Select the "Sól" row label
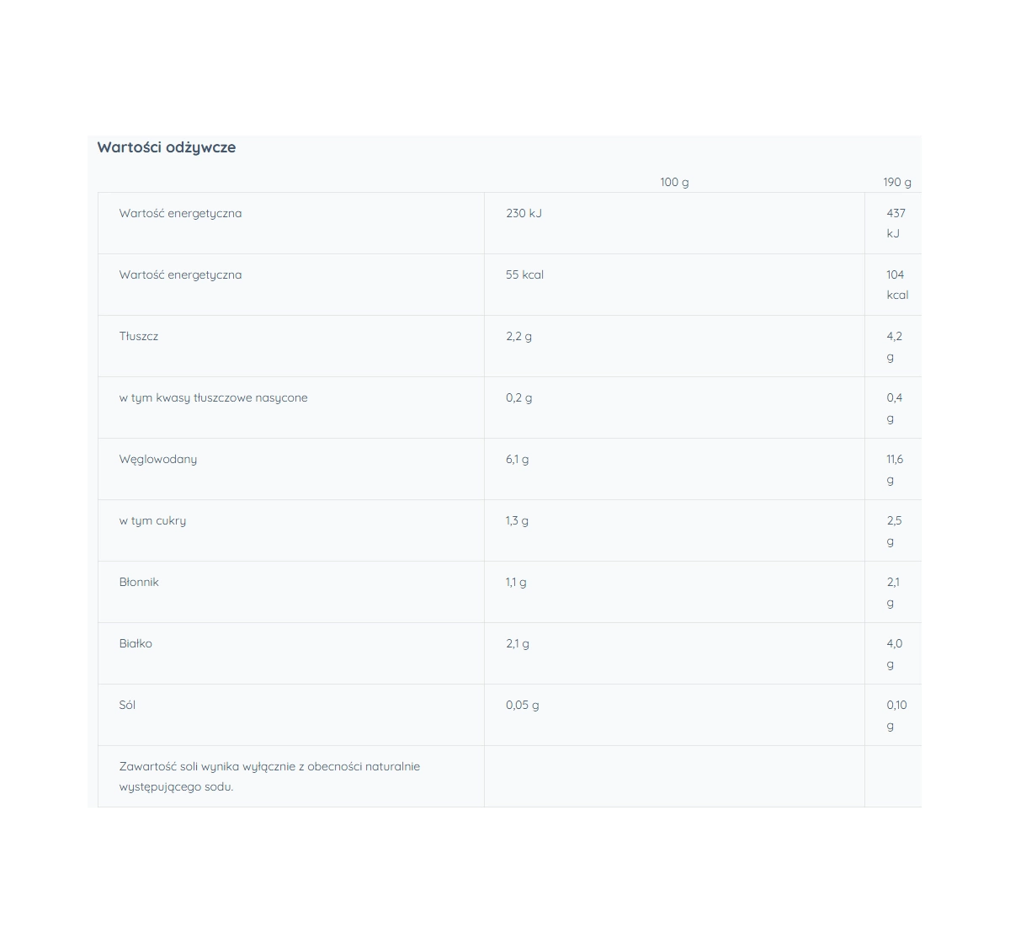This screenshot has height=943, width=1010. tap(127, 705)
